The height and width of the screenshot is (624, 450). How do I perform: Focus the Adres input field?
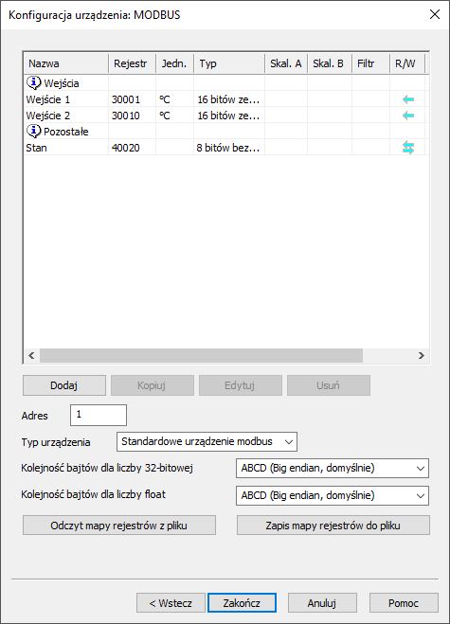click(99, 415)
